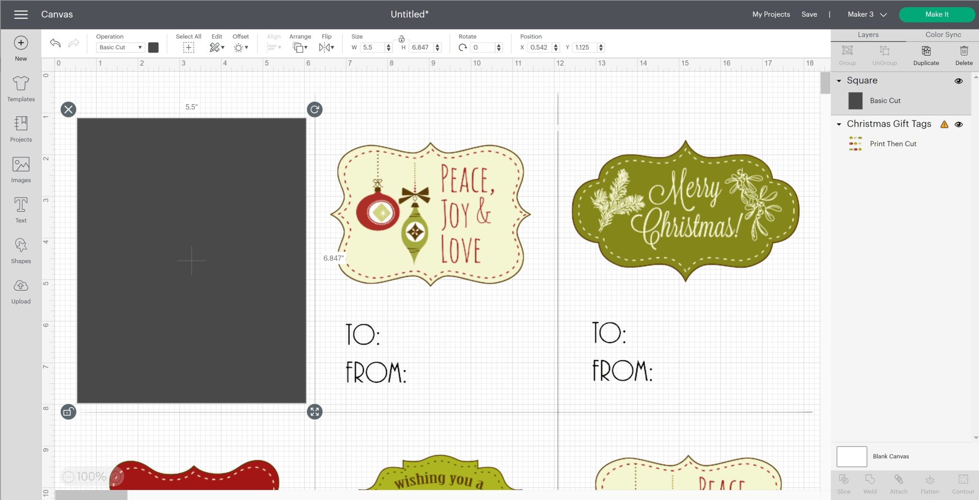Viewport: 979px width, 500px height.
Task: Open the Shapes panel
Action: (x=21, y=249)
